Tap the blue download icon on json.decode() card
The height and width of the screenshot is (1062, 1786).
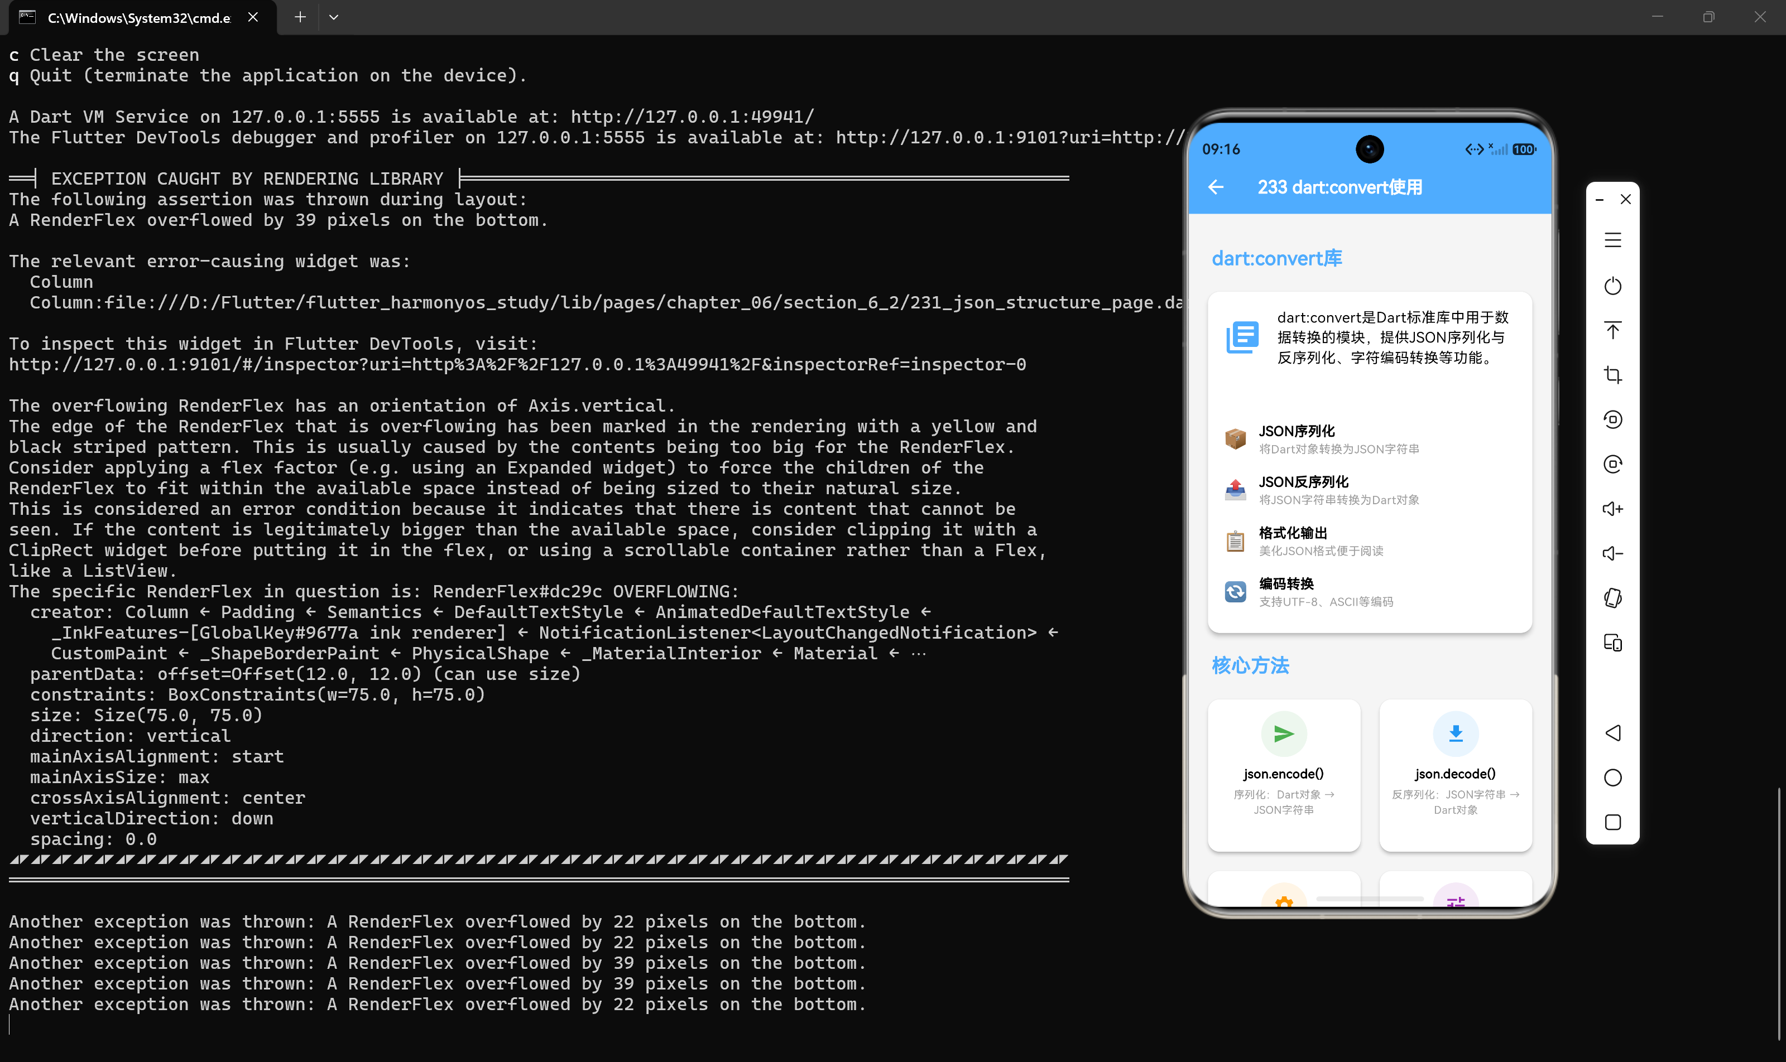[1455, 733]
